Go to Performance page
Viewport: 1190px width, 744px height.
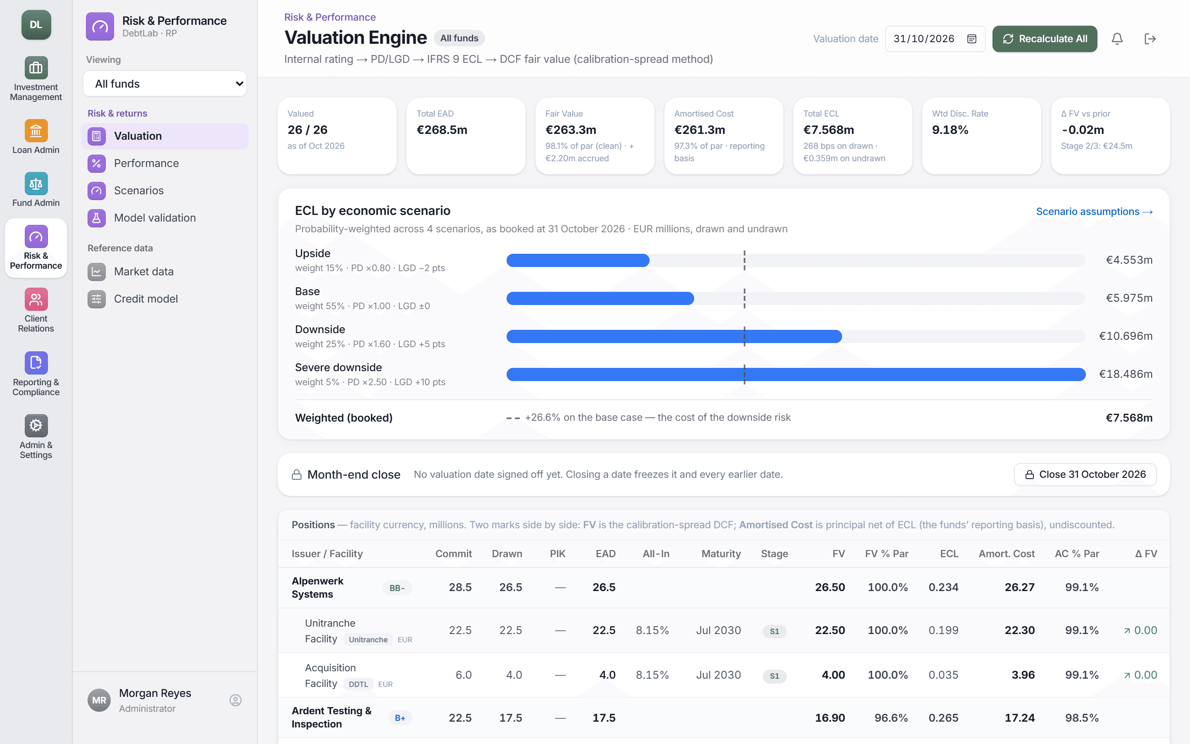tap(165, 163)
